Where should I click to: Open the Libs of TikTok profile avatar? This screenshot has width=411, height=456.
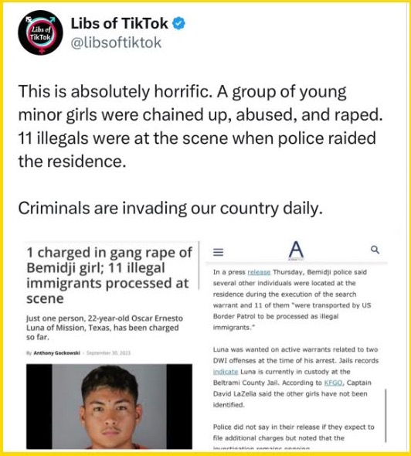tap(40, 32)
